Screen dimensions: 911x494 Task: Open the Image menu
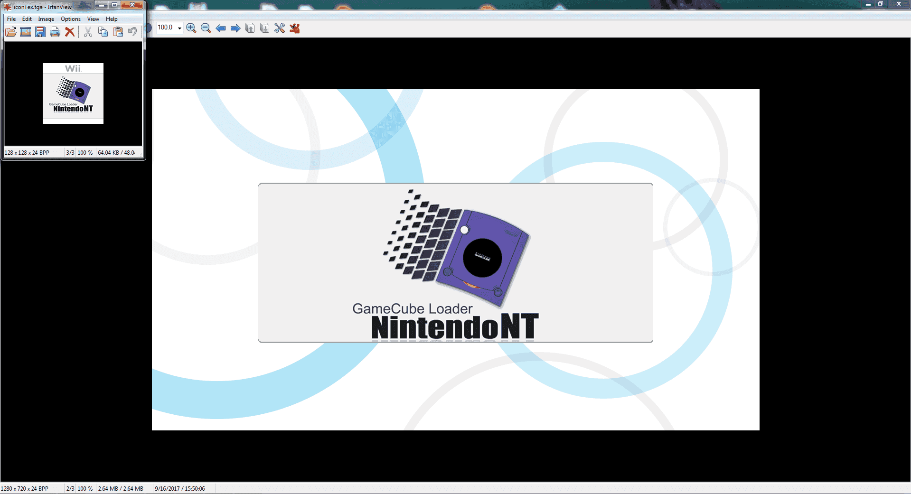tap(46, 19)
